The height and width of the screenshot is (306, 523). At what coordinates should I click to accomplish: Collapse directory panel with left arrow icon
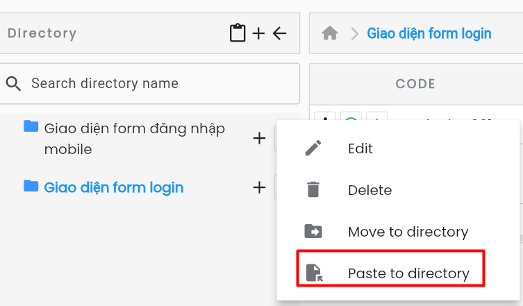(279, 33)
